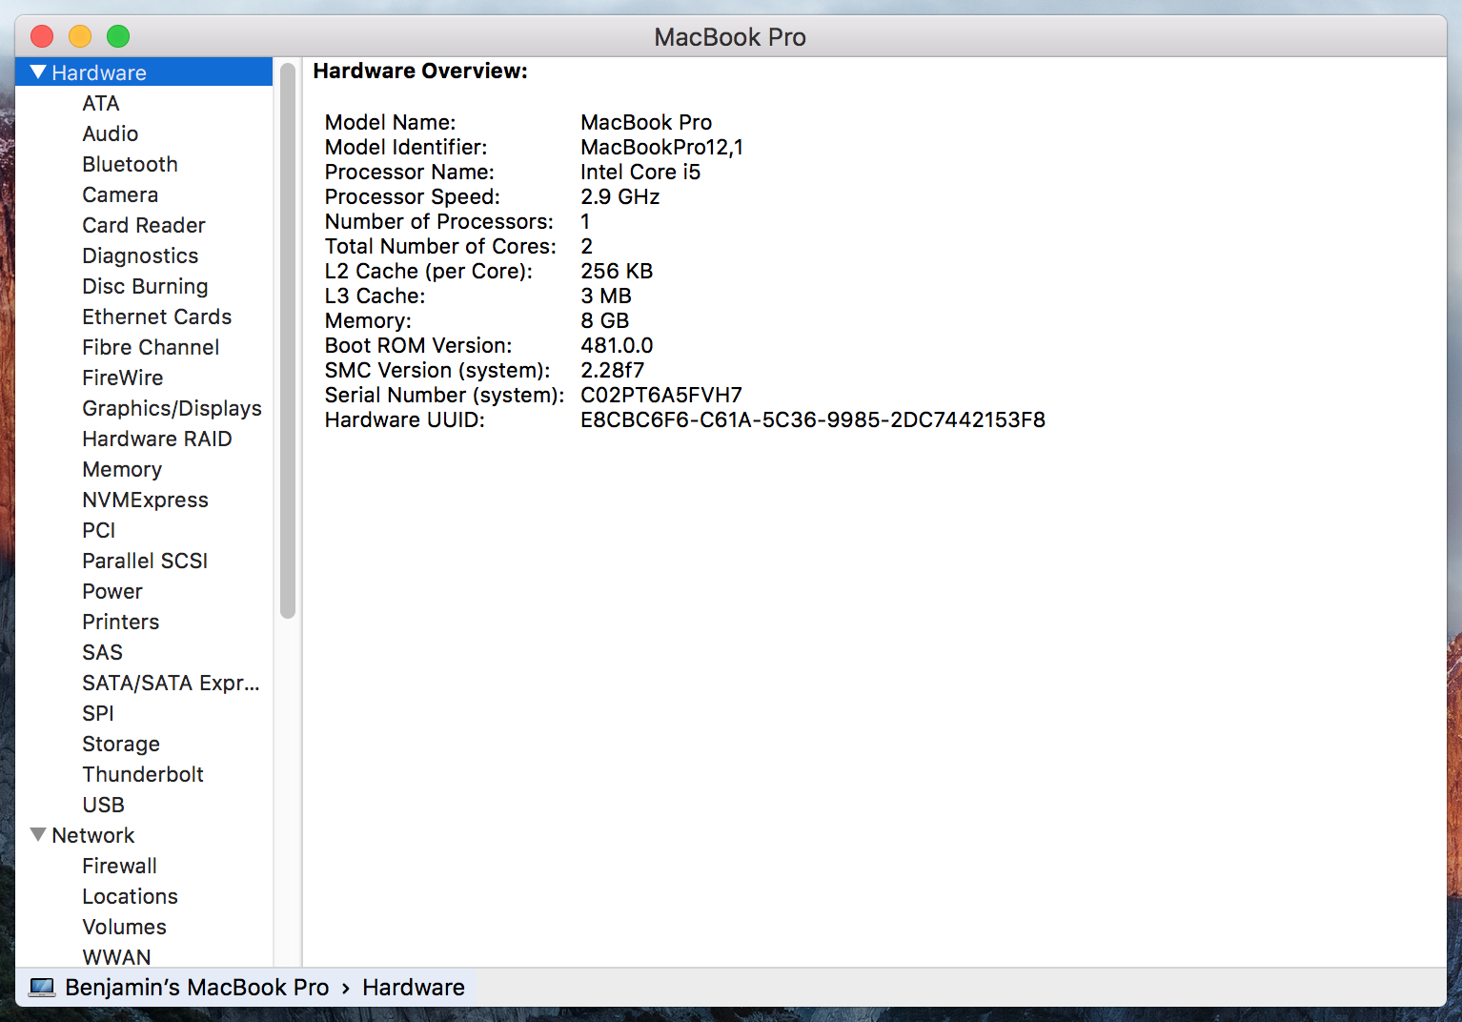The image size is (1462, 1022).
Task: Collapse the Network disclosure triangle
Action: click(x=38, y=835)
